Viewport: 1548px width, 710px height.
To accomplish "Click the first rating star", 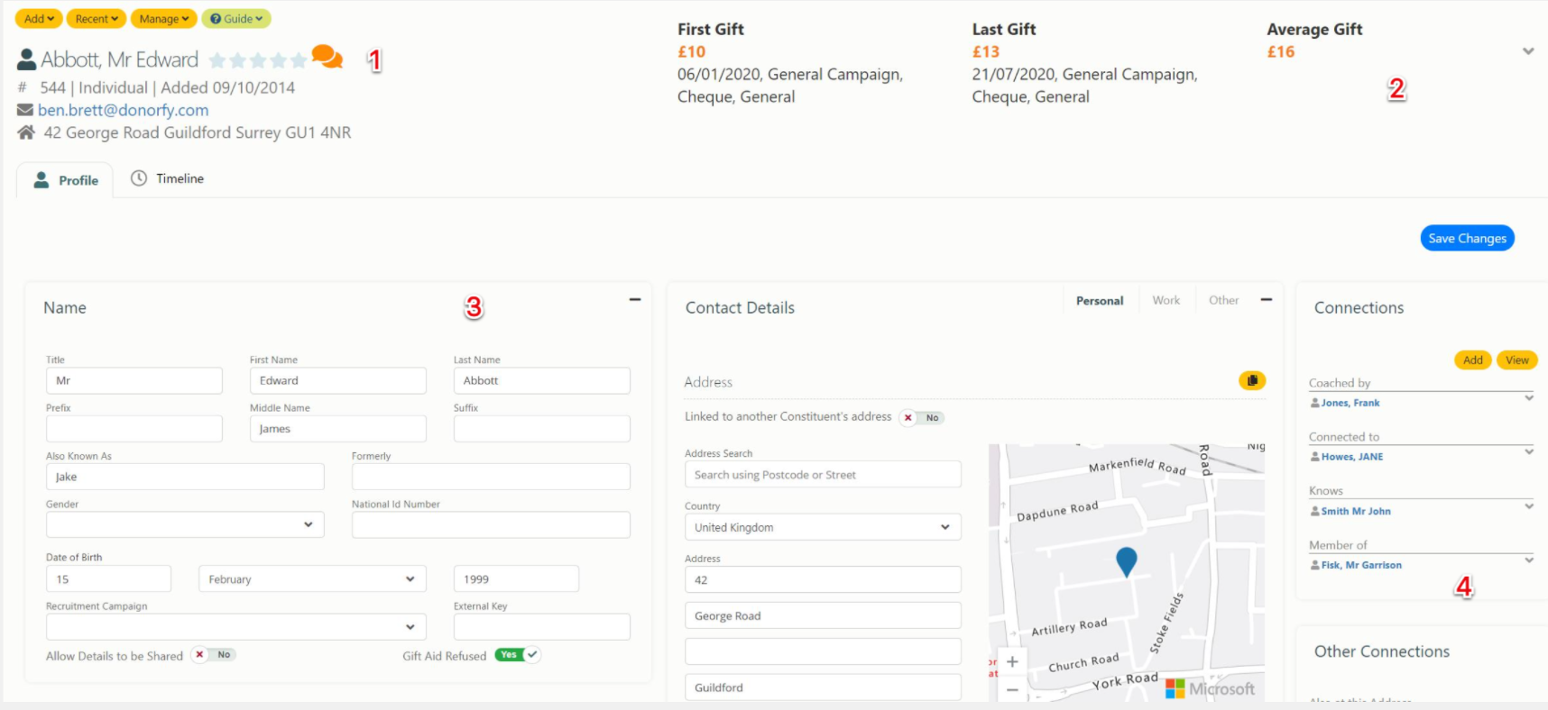I will pos(217,60).
